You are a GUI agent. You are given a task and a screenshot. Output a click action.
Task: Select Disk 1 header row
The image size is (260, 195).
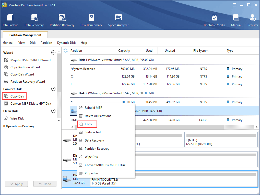point(164,60)
